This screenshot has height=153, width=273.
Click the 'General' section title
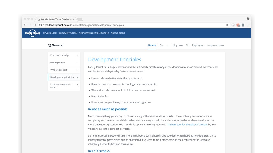tap(58, 45)
